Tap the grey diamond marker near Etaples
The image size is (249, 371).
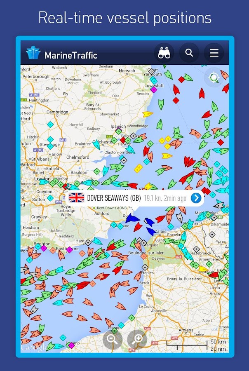pos(145,268)
